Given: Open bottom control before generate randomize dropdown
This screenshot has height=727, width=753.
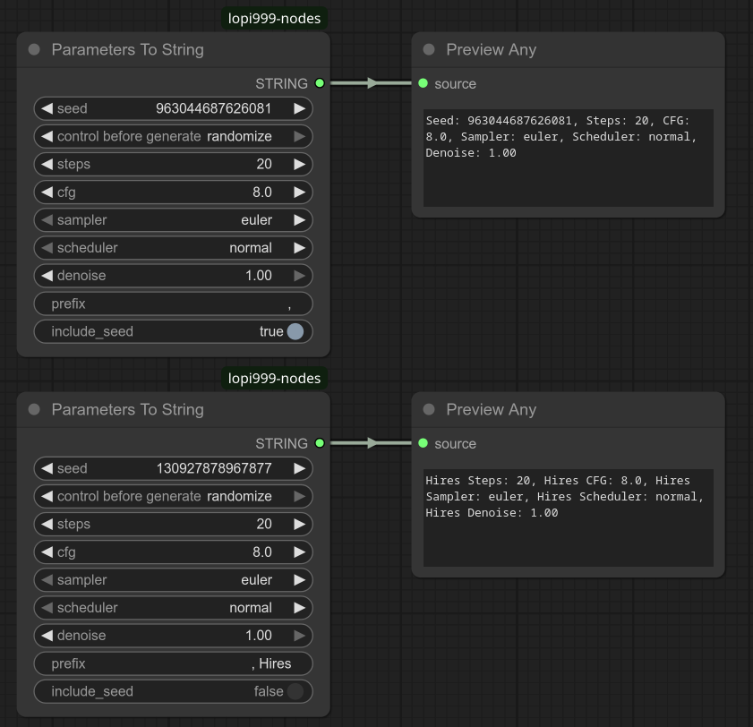Looking at the screenshot, I should 174,496.
